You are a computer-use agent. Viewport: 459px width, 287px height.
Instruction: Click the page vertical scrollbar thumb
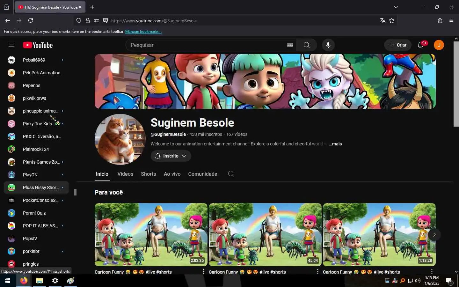[x=456, y=84]
